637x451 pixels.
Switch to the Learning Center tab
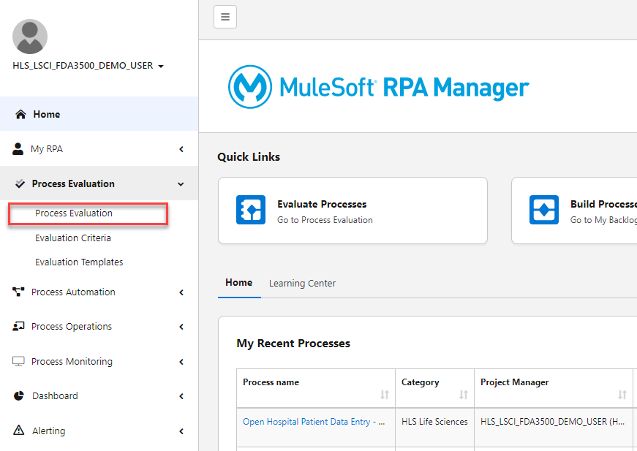(302, 284)
